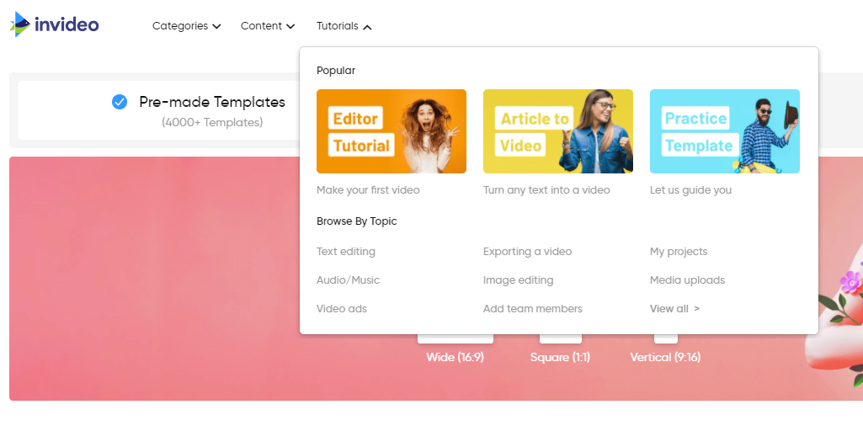Browse the Video ads topic
Viewport: 863px width, 426px height.
341,309
